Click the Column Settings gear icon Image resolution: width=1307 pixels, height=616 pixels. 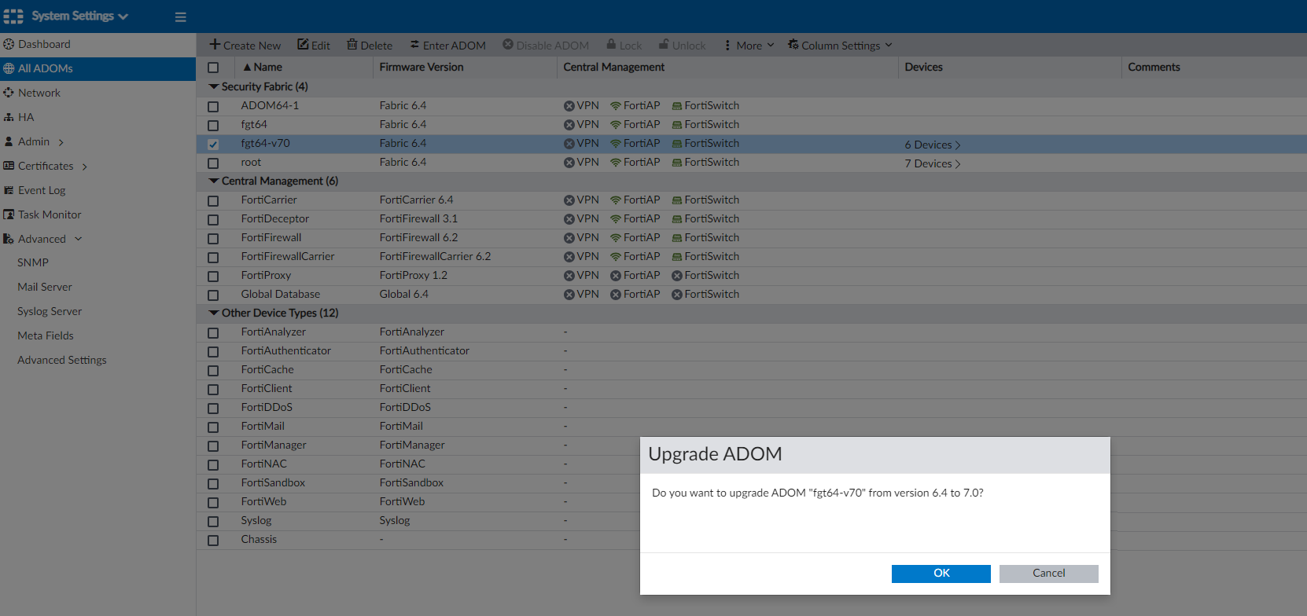[793, 45]
